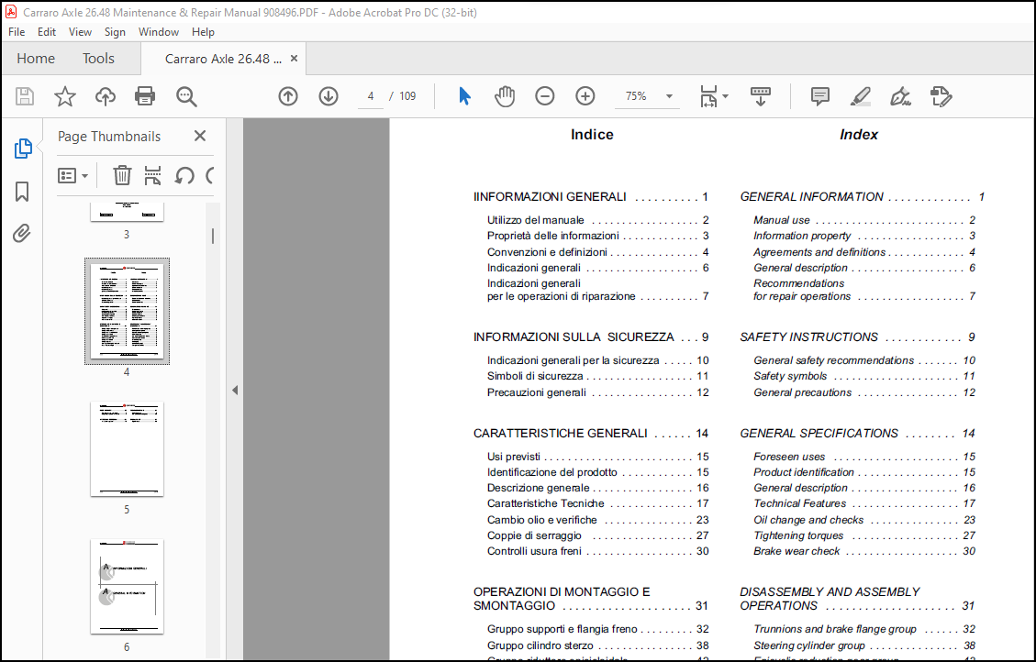Add bookmark with the star icon

(65, 96)
